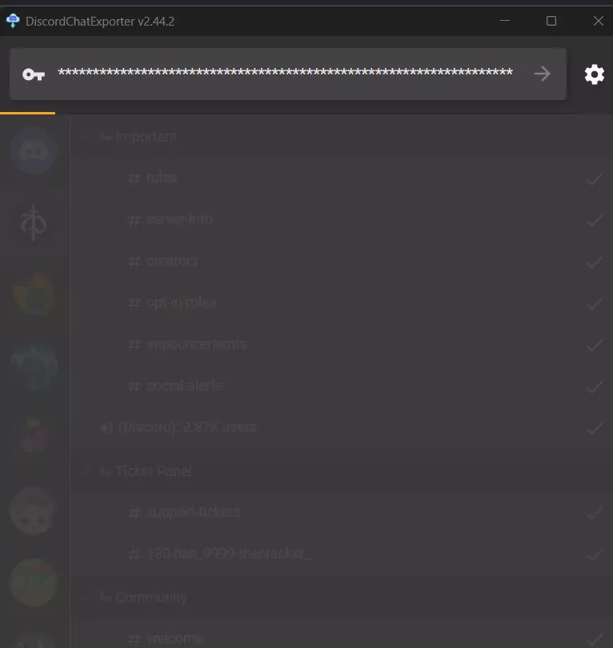Click the DiscordChatExporter app logo
The image size is (613, 648).
pos(13,21)
